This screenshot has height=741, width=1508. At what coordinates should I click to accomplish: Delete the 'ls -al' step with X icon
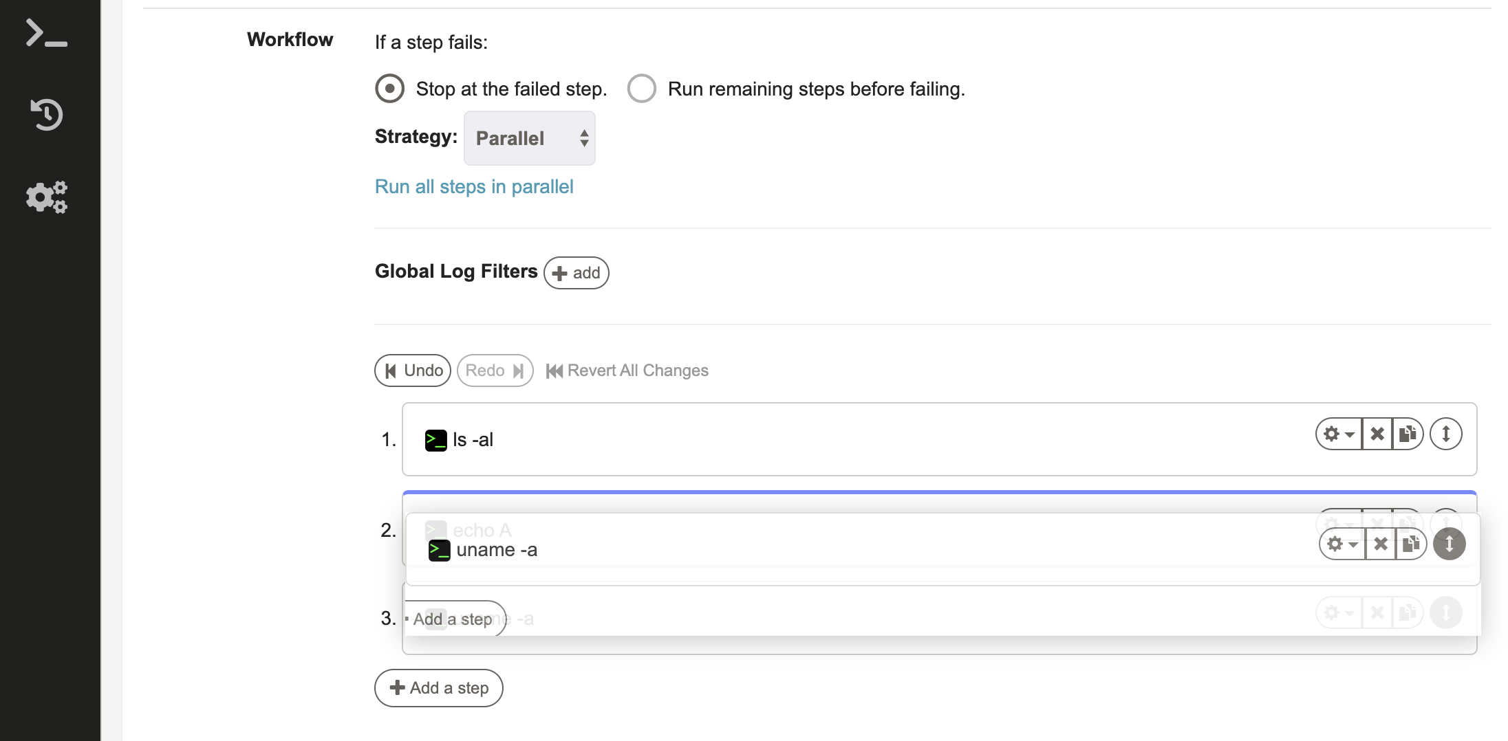click(1377, 434)
